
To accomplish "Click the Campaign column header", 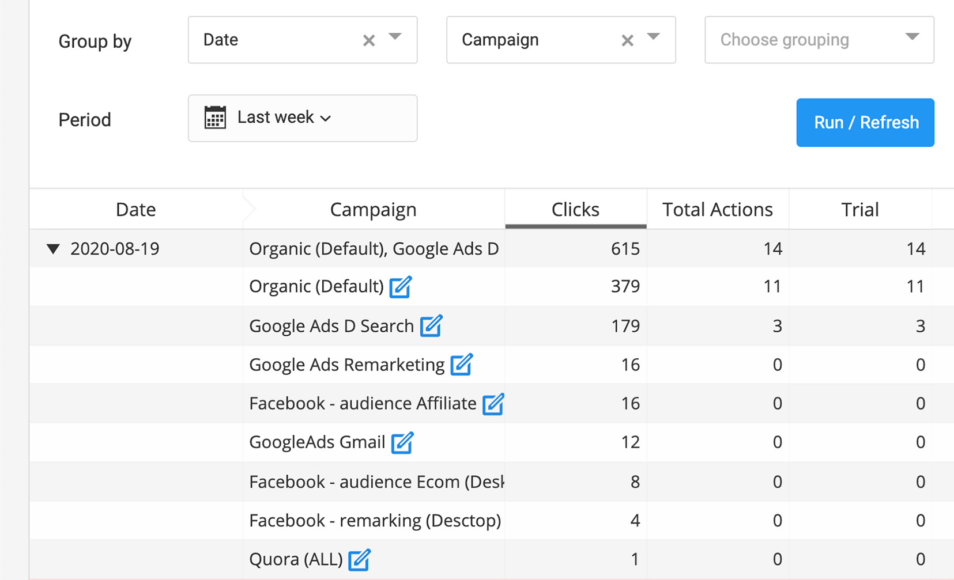I will click(x=373, y=210).
